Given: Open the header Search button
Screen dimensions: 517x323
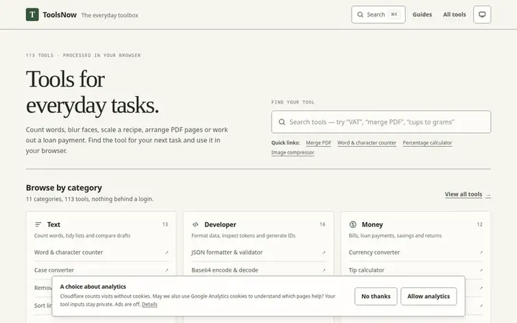Looking at the screenshot, I should pyautogui.click(x=378, y=14).
